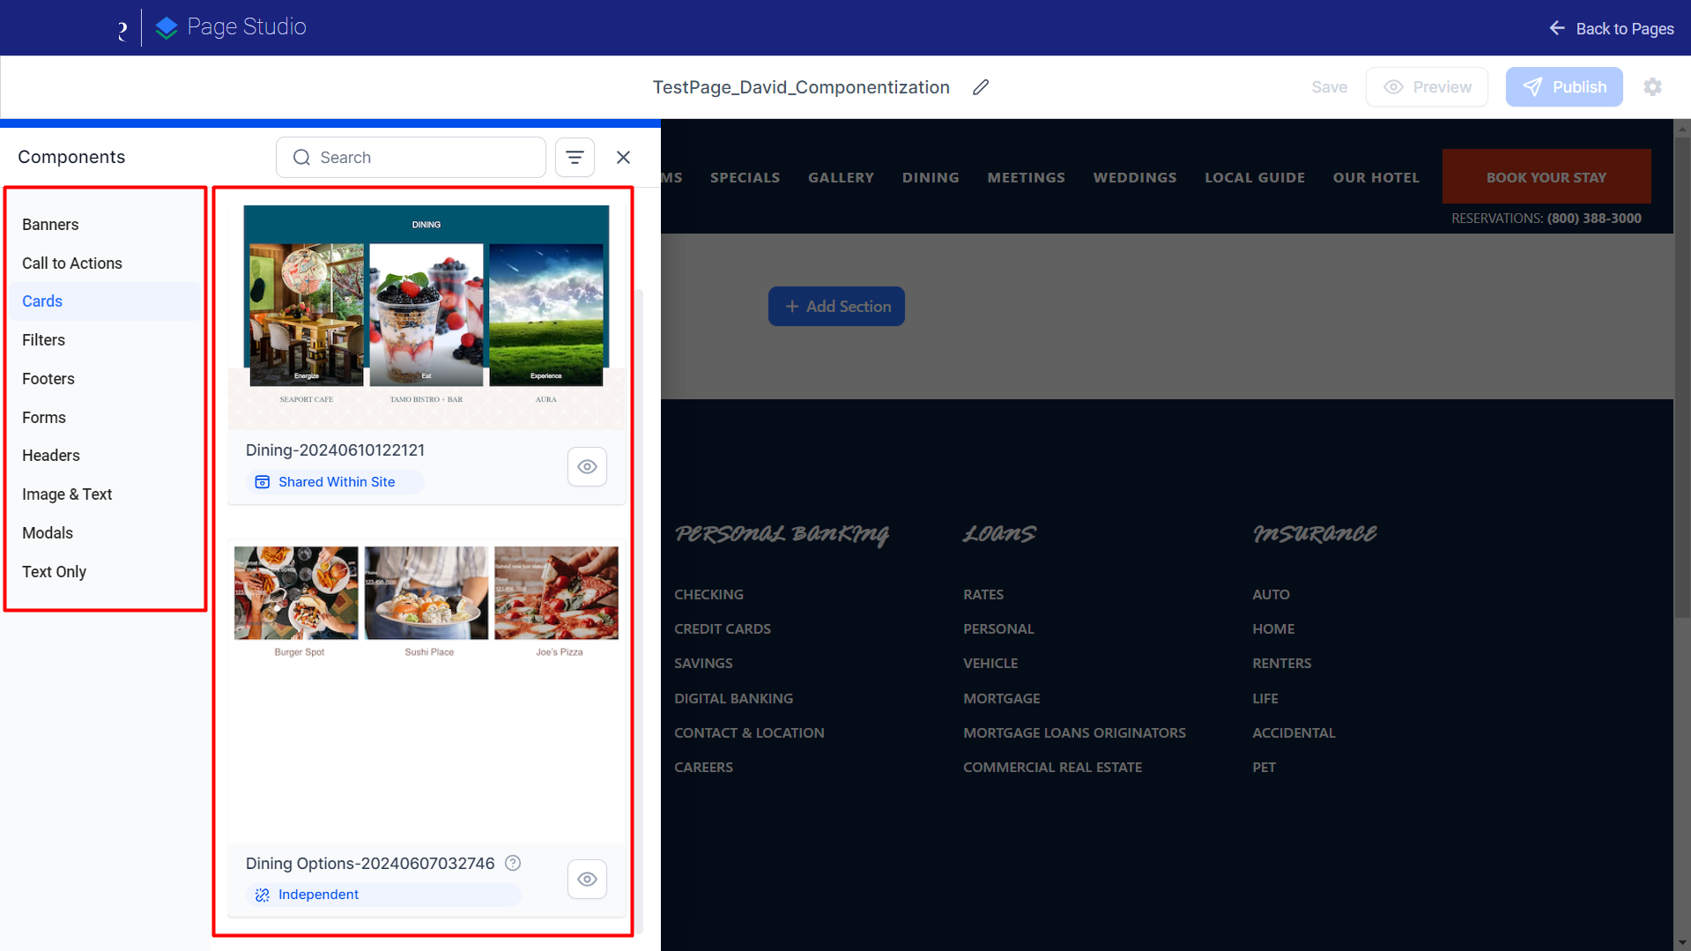1691x951 pixels.
Task: Open the components filter options icon
Action: pos(575,157)
